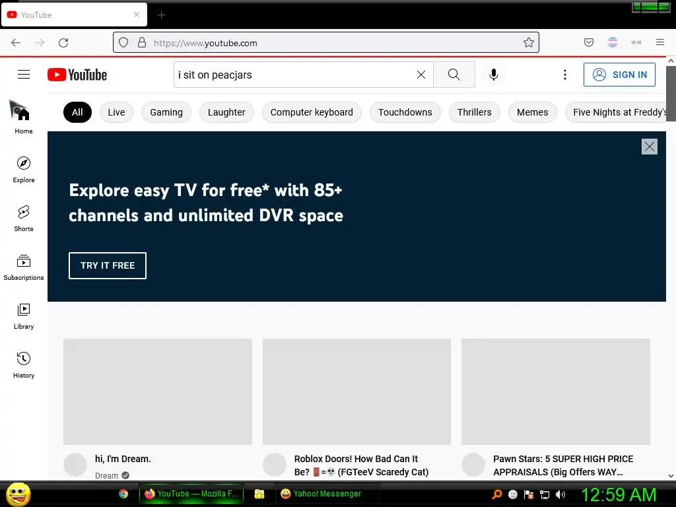Open Firefox application menu
Image resolution: width=676 pixels, height=507 pixels.
[660, 42]
